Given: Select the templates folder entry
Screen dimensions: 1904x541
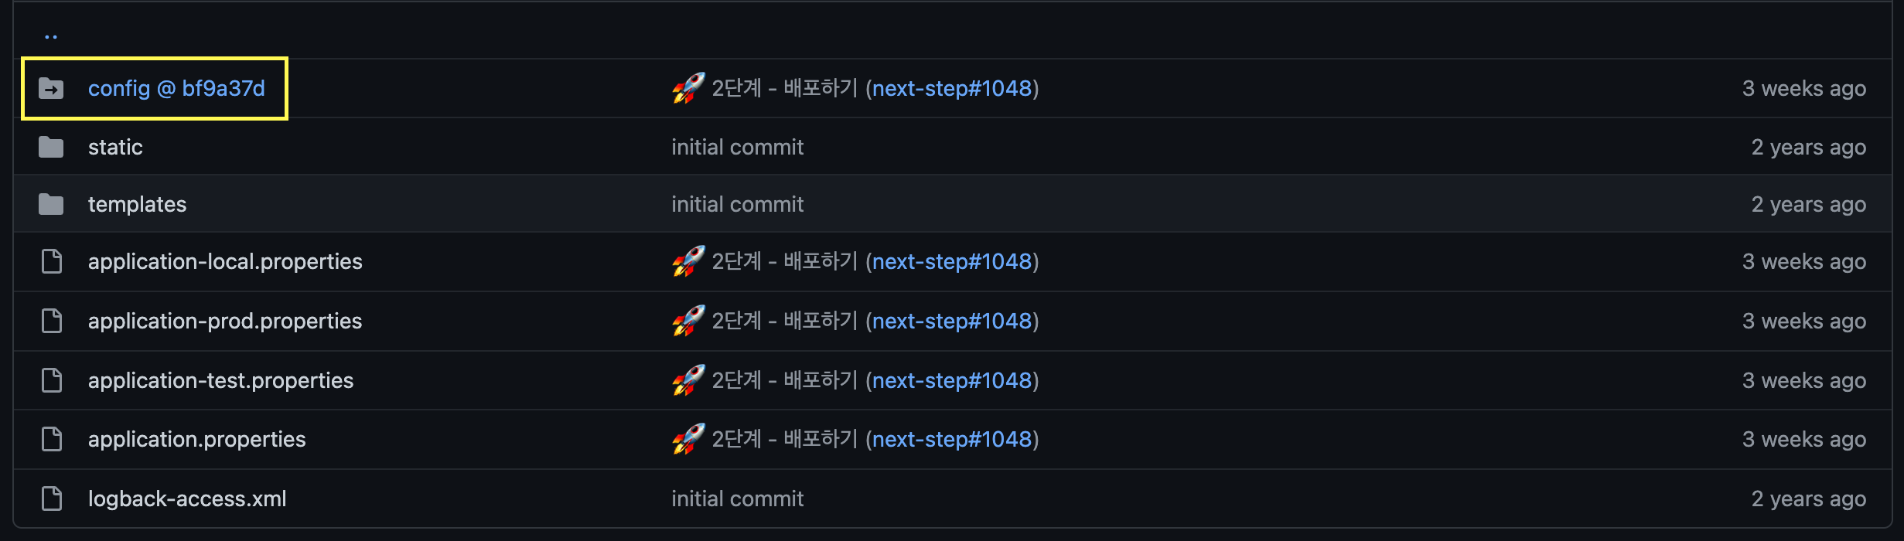Looking at the screenshot, I should (138, 203).
